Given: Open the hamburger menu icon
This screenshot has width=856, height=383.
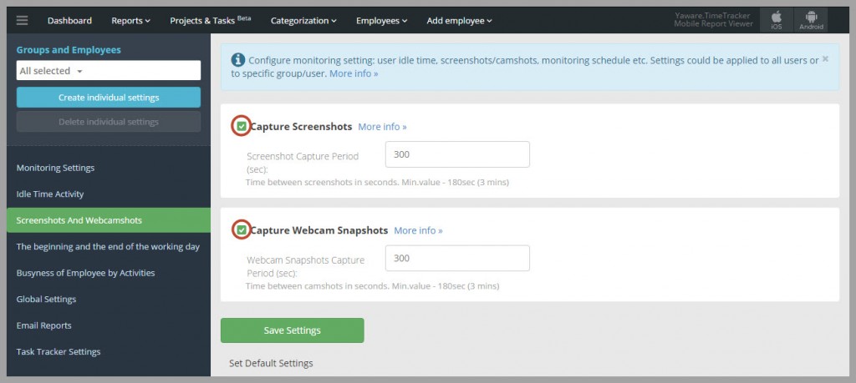Looking at the screenshot, I should 22,21.
